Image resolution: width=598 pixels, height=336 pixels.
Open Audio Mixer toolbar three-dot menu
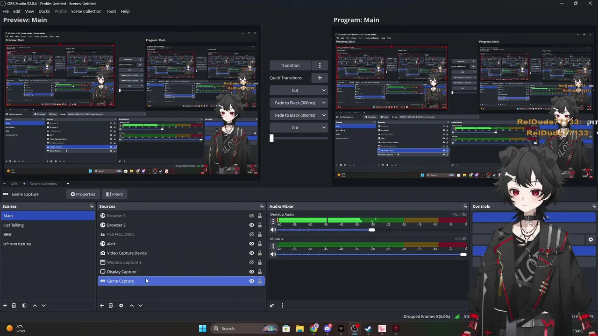(282, 306)
